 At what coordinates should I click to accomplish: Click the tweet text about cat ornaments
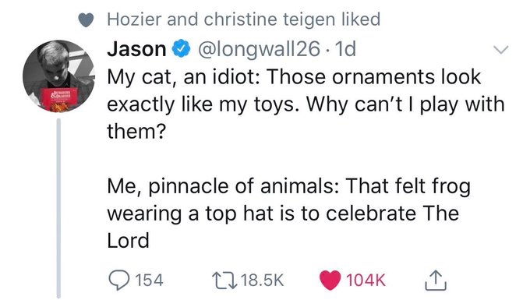(306, 104)
